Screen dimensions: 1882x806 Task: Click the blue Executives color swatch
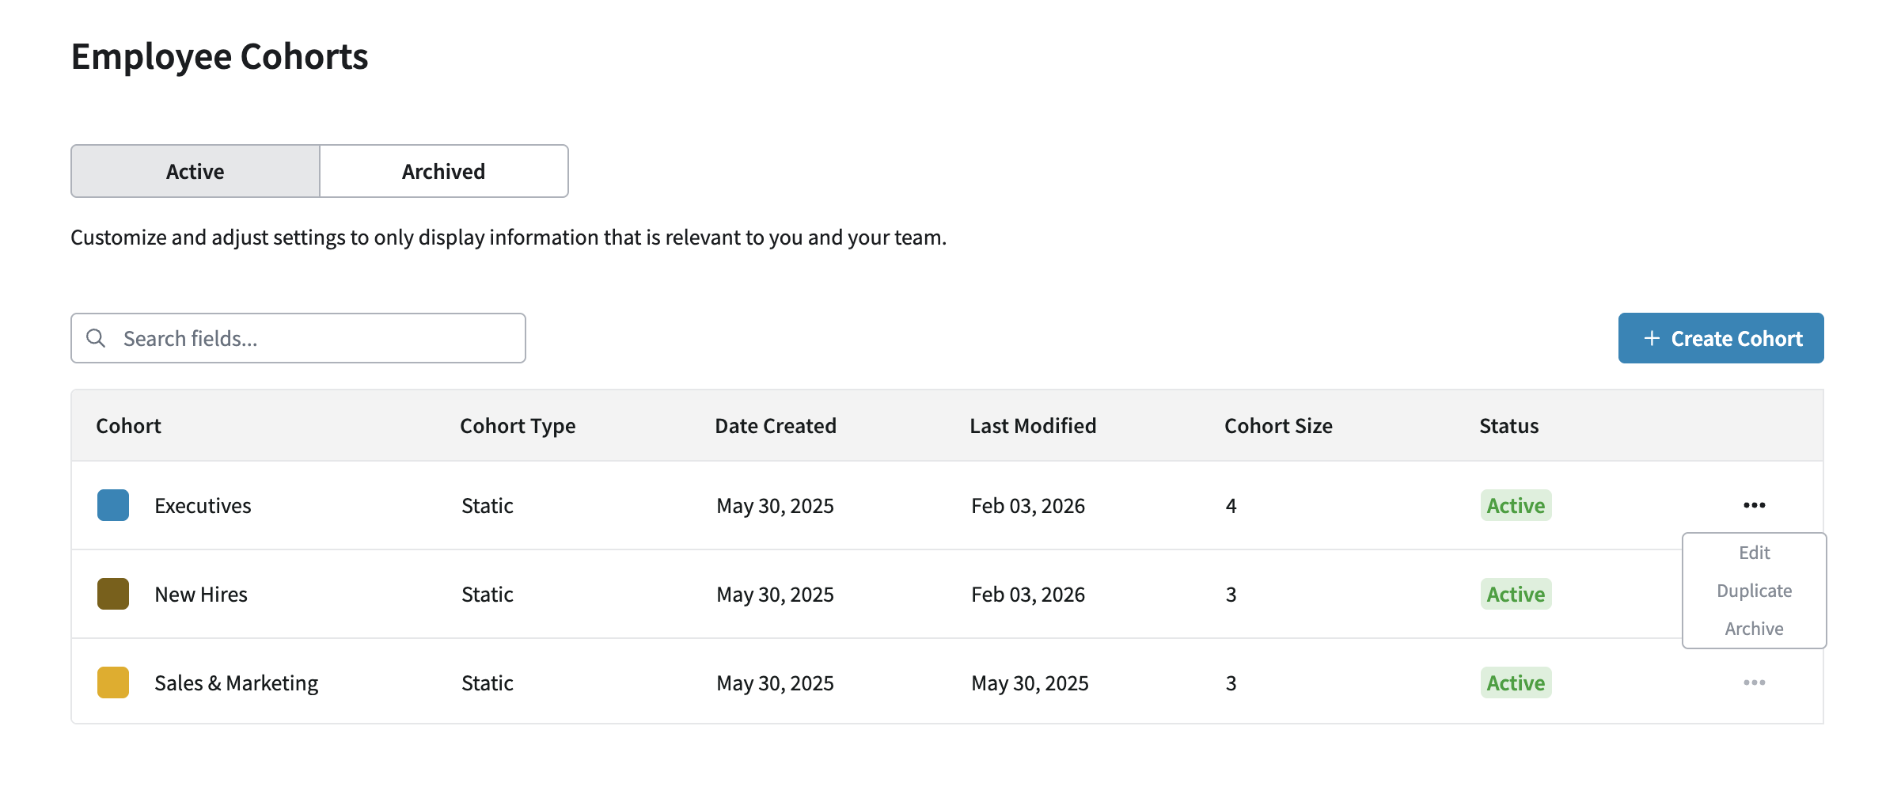[x=113, y=505]
